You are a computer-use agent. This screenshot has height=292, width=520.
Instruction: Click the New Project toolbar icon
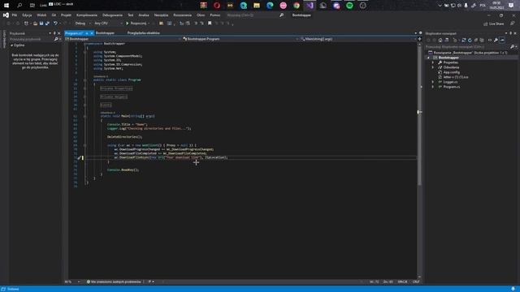coord(26,24)
